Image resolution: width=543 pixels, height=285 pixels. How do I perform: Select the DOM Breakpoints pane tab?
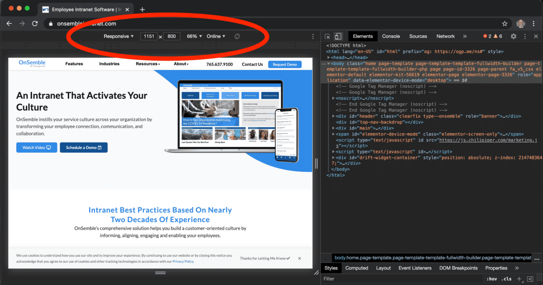(458, 268)
